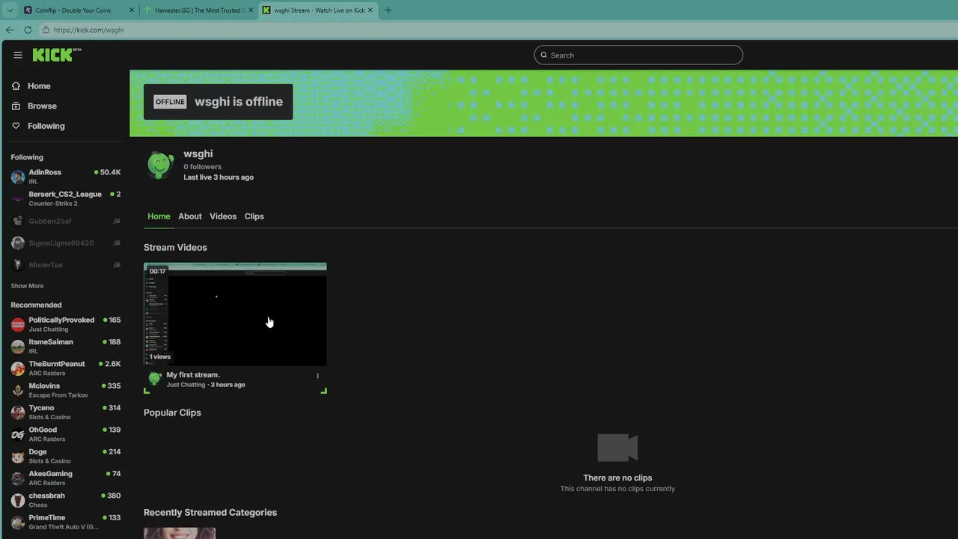The width and height of the screenshot is (958, 539).
Task: Close the Harvester.GG browser tab
Action: pyautogui.click(x=251, y=10)
